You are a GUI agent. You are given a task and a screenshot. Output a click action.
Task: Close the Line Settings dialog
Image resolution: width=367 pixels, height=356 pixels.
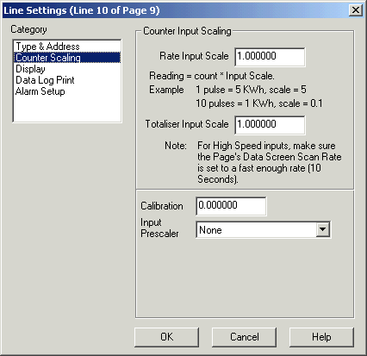tap(356, 10)
